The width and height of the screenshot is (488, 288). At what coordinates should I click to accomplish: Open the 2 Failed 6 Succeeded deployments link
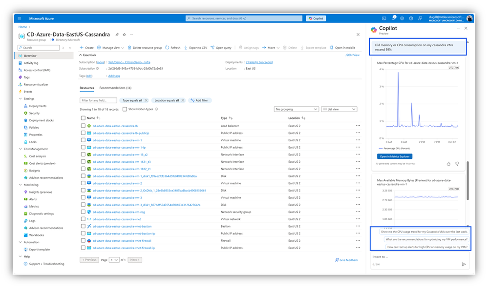[259, 62]
